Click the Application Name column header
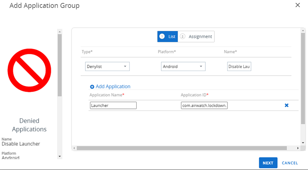 click(x=107, y=95)
